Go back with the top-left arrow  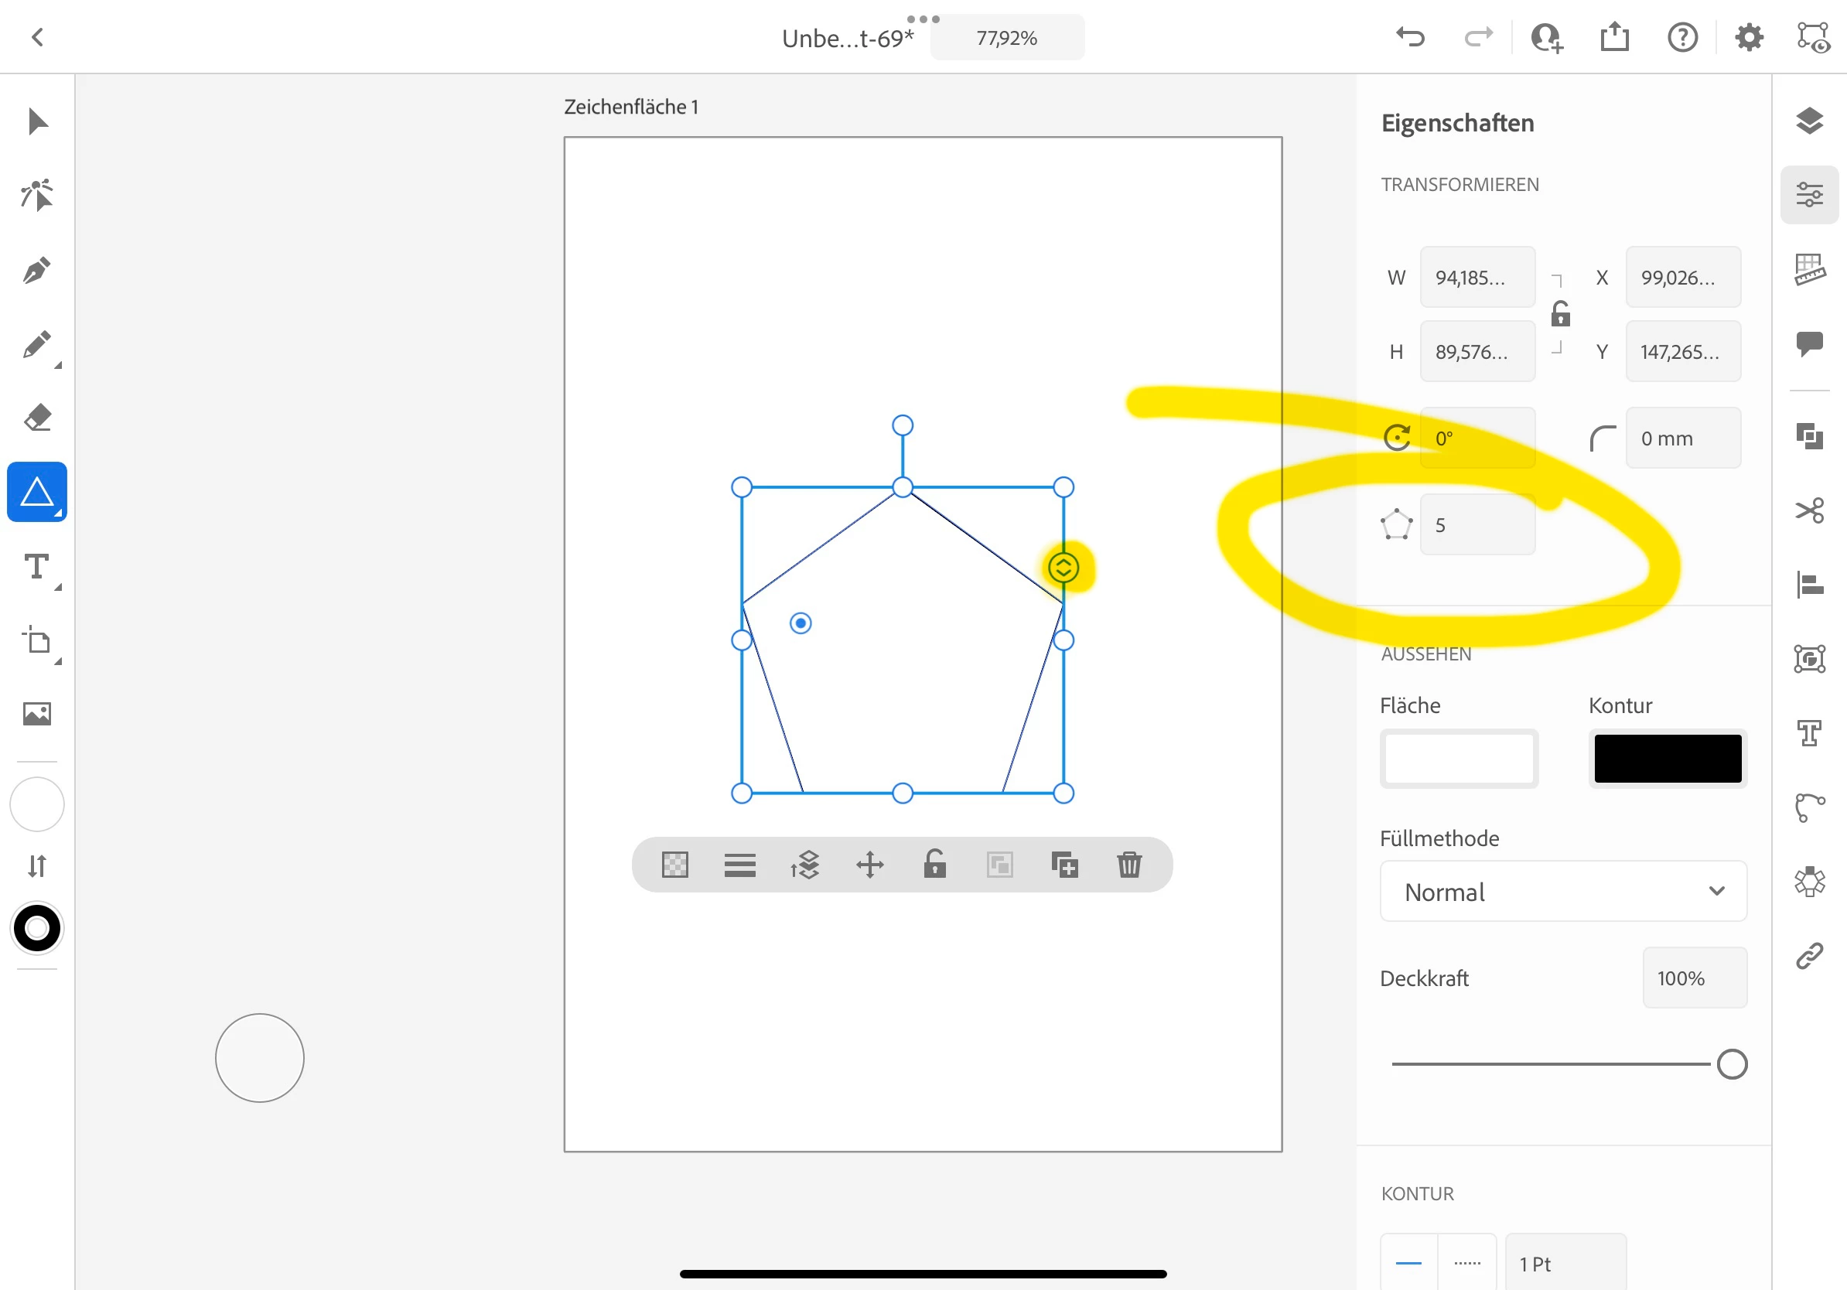coord(37,37)
